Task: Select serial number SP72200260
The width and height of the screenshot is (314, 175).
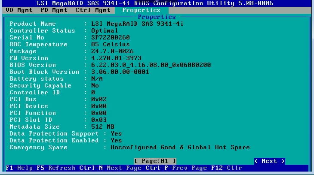Action: 111,37
